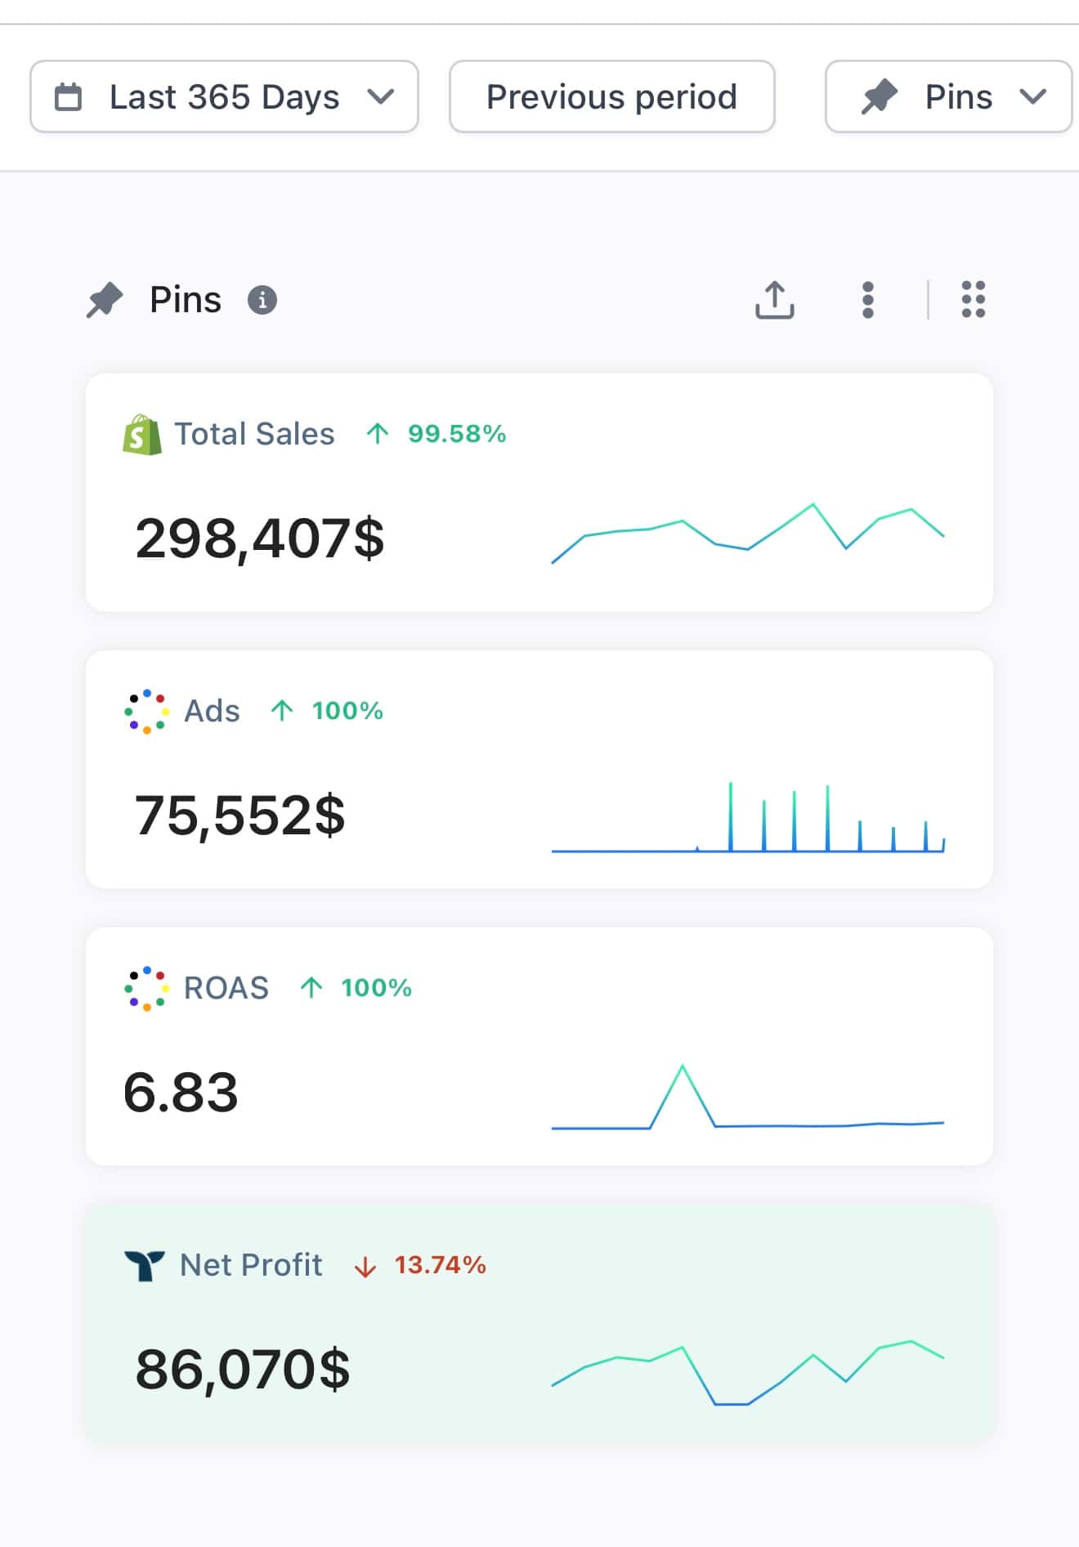Click the multicolor dots icon beside Ads
The image size is (1079, 1547).
pos(146,711)
